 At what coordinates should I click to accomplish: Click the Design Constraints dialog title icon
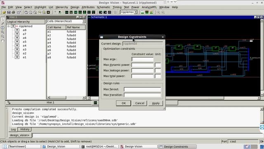point(101,37)
